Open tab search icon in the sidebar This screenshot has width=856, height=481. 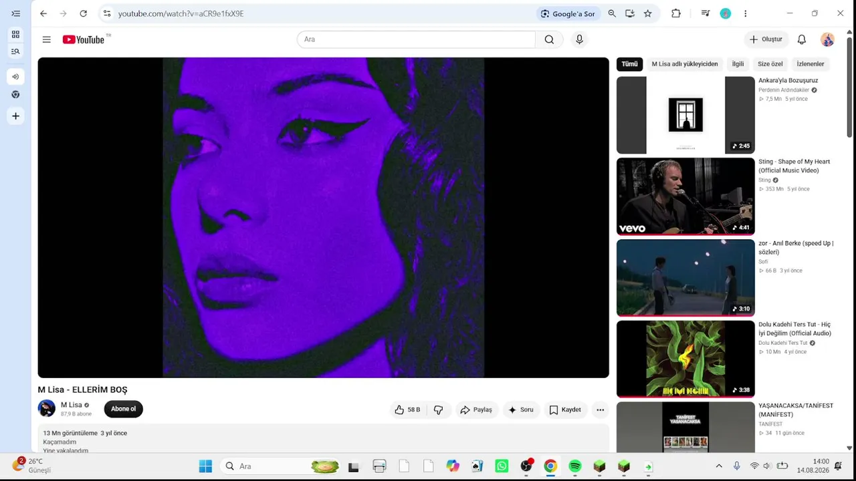tap(15, 51)
